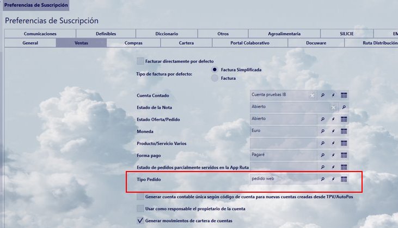
Task: Select the Factura Simplificada radio option
Action: coord(215,70)
